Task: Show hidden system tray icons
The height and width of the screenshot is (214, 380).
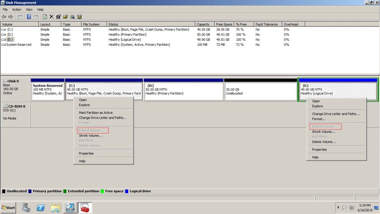Action: [339, 208]
